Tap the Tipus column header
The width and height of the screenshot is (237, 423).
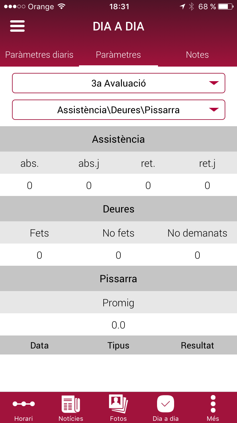(x=118, y=345)
